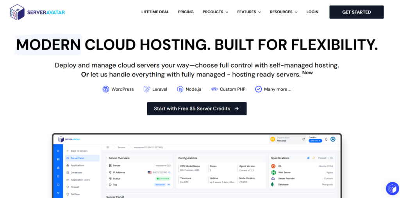Click the tag options ellipsis button
This screenshot has width=400, height=198.
(x=169, y=184)
